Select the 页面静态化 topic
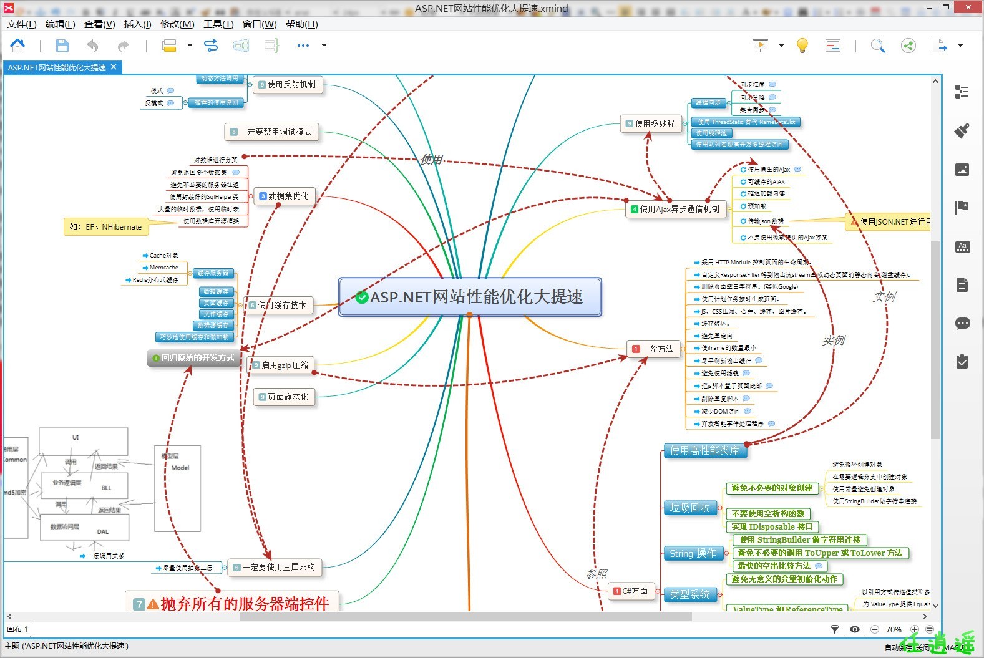 (284, 397)
